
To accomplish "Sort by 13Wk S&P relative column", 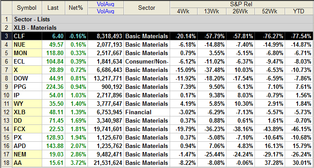I will tap(212, 12).
